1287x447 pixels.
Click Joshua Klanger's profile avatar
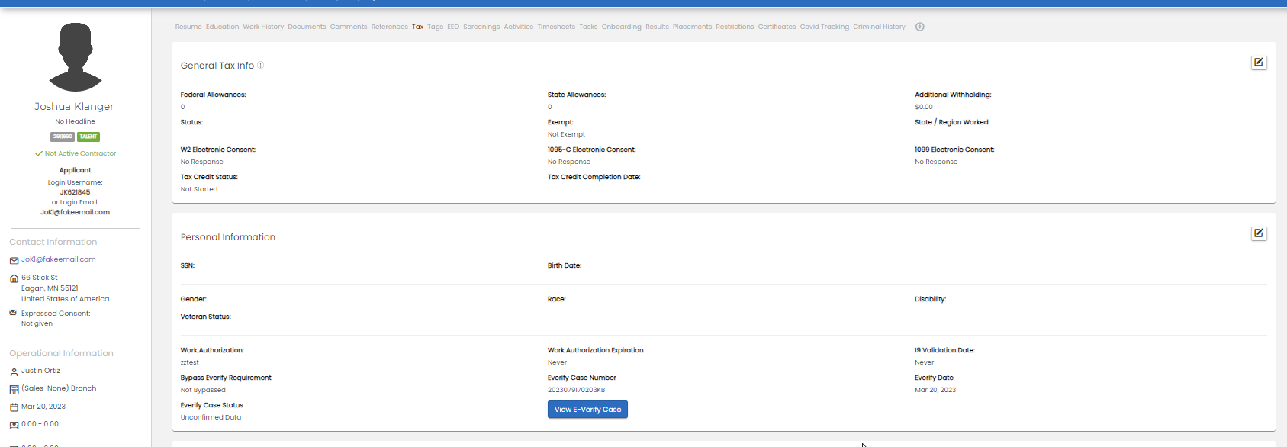click(x=75, y=57)
